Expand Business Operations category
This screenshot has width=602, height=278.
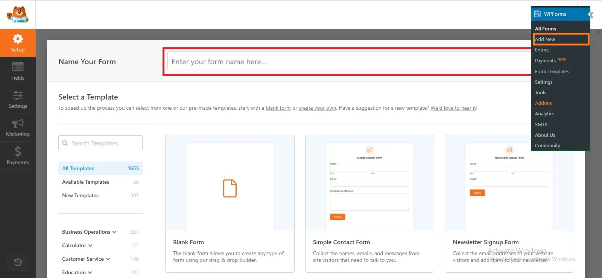tap(100, 232)
